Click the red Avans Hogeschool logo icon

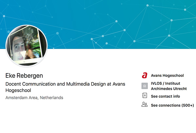(144, 75)
